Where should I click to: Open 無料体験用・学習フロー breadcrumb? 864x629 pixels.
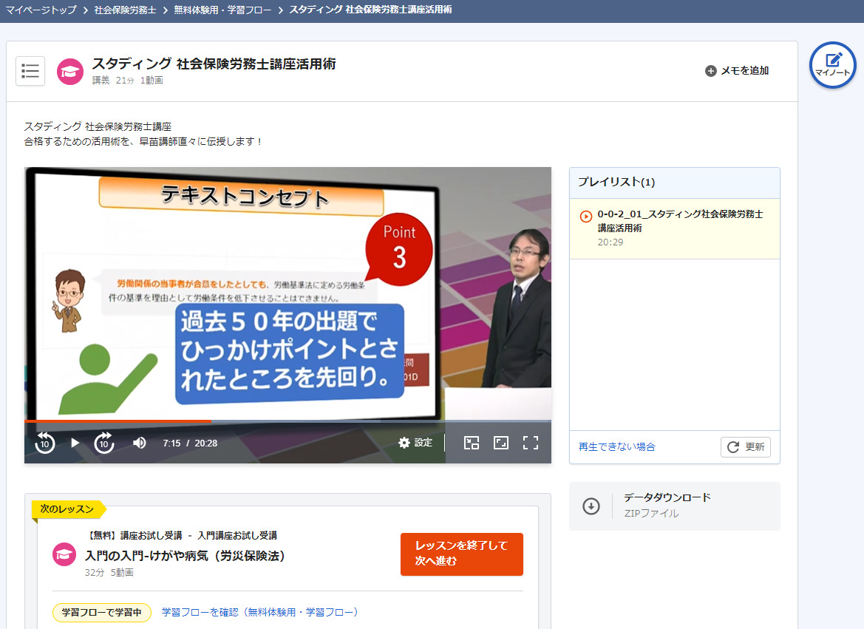click(222, 10)
